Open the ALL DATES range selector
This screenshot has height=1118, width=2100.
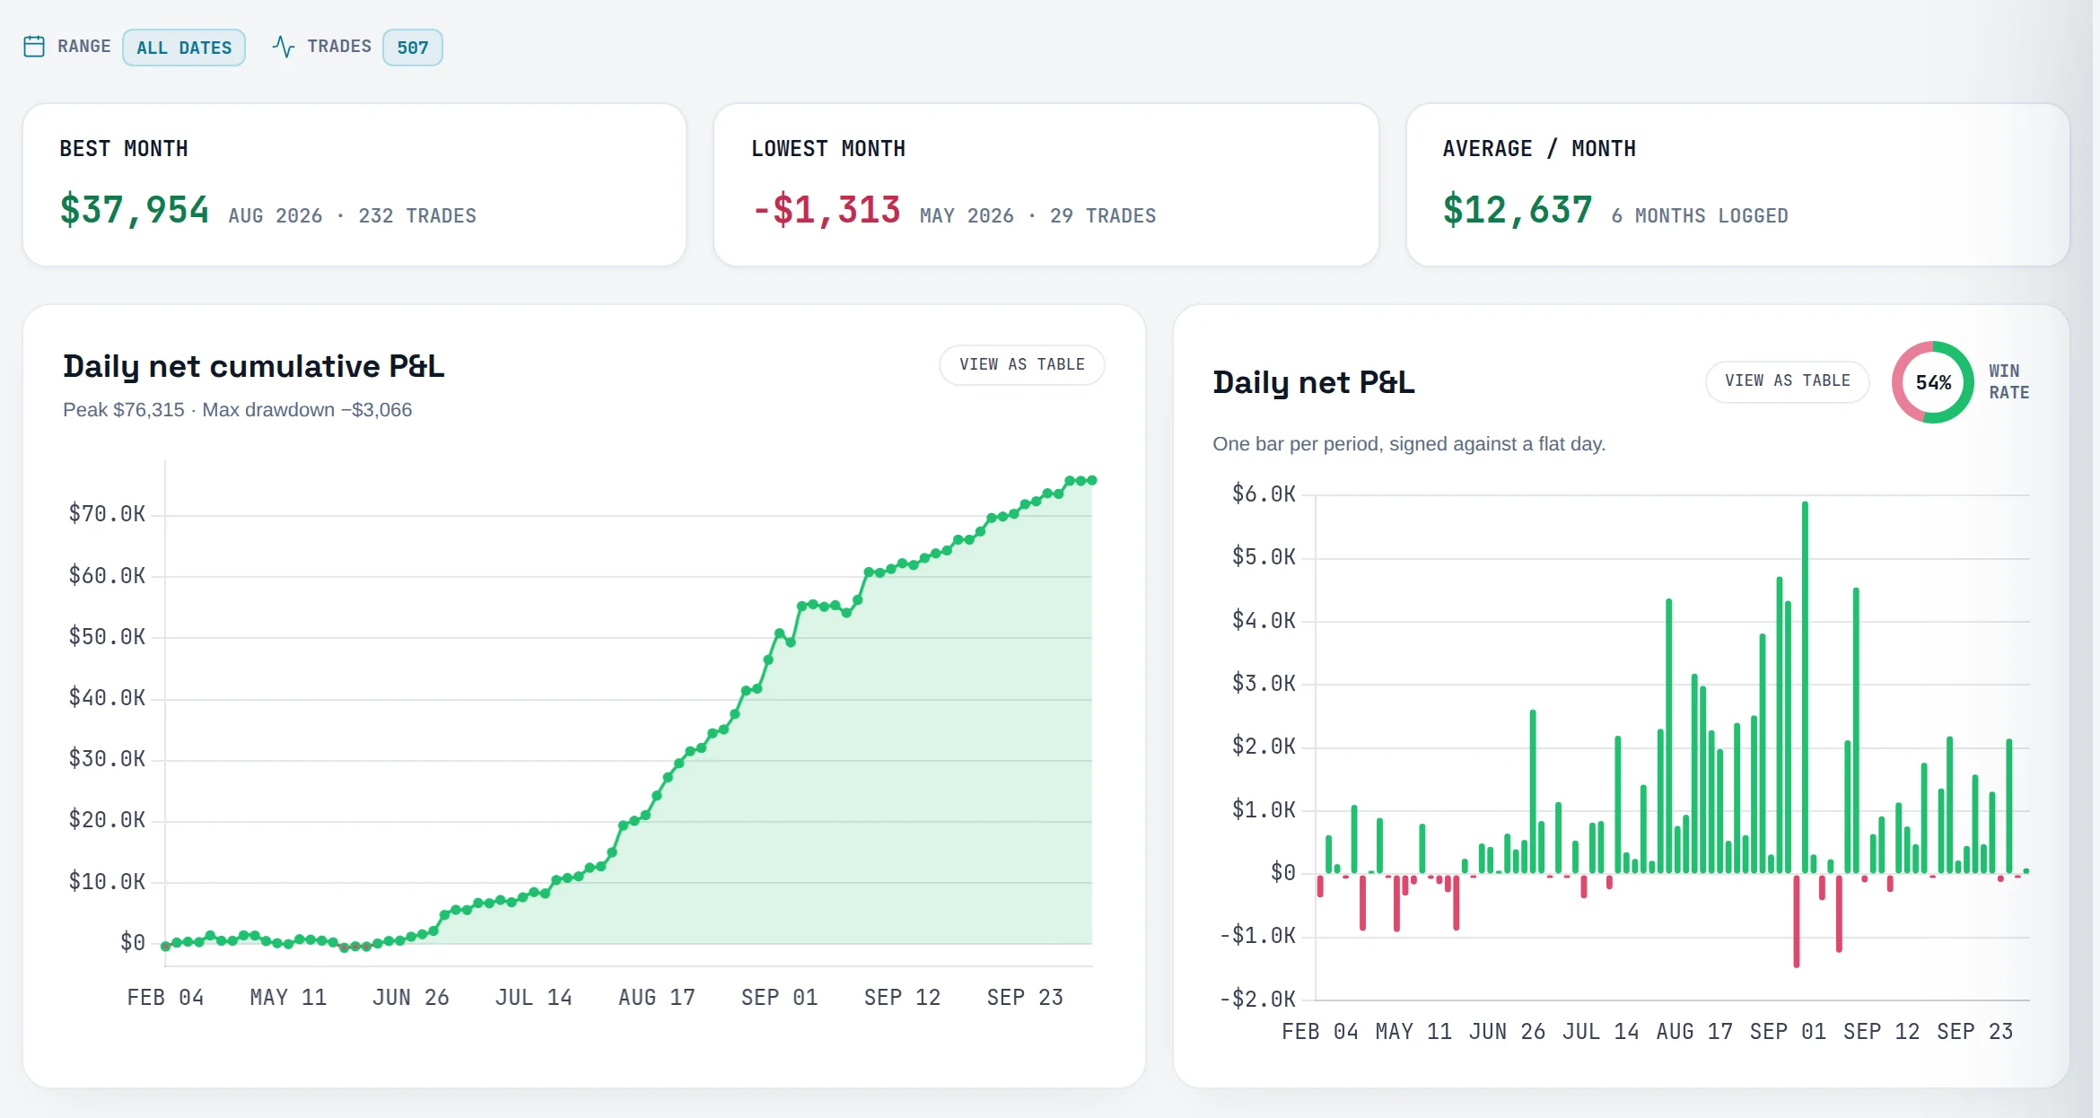coord(184,48)
